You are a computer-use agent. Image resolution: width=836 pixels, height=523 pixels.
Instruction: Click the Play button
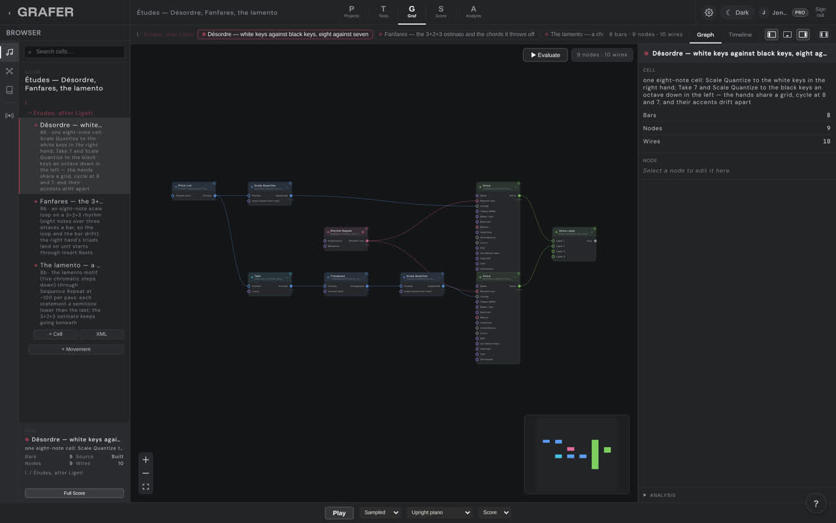pyautogui.click(x=339, y=513)
